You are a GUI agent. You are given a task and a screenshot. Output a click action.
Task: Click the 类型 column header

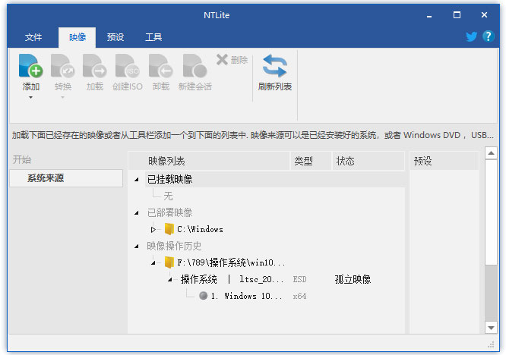click(x=311, y=161)
